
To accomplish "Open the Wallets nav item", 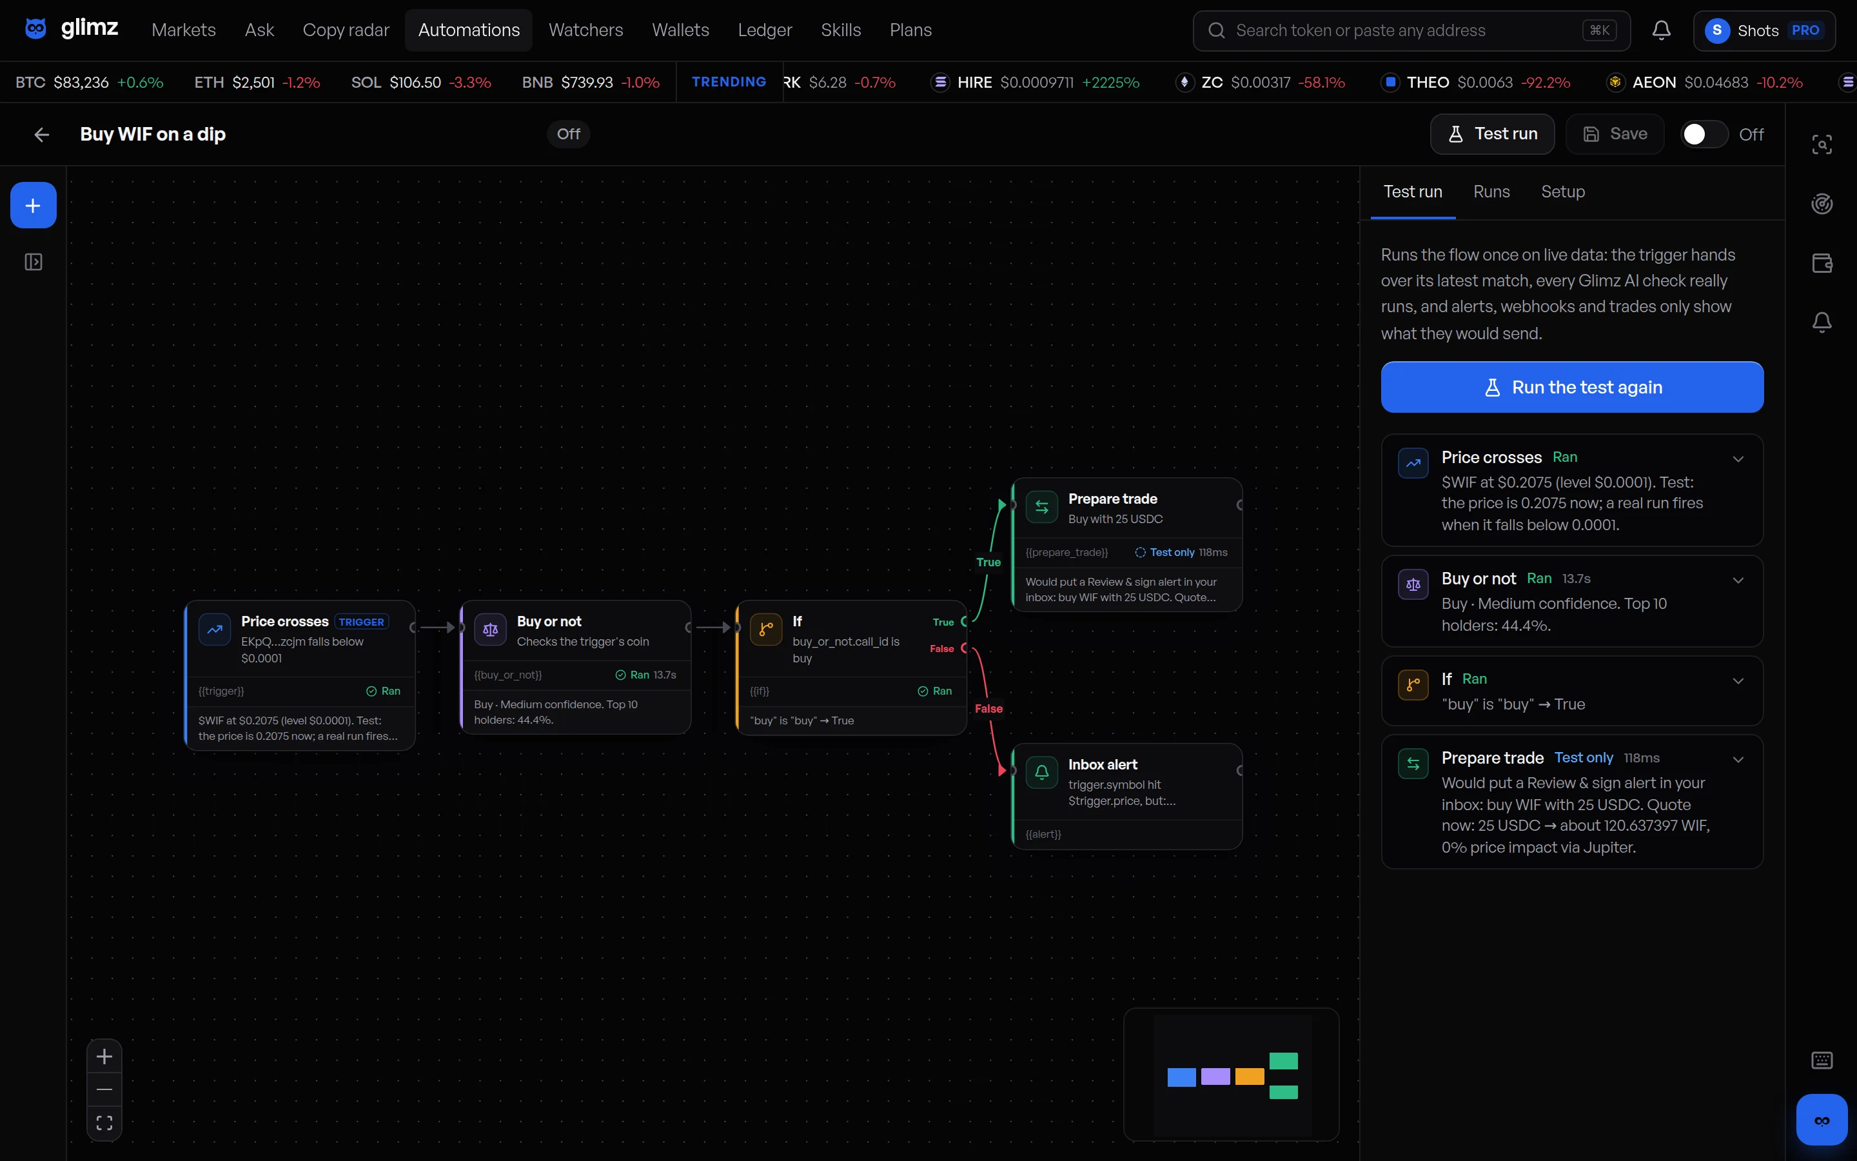I will (681, 30).
